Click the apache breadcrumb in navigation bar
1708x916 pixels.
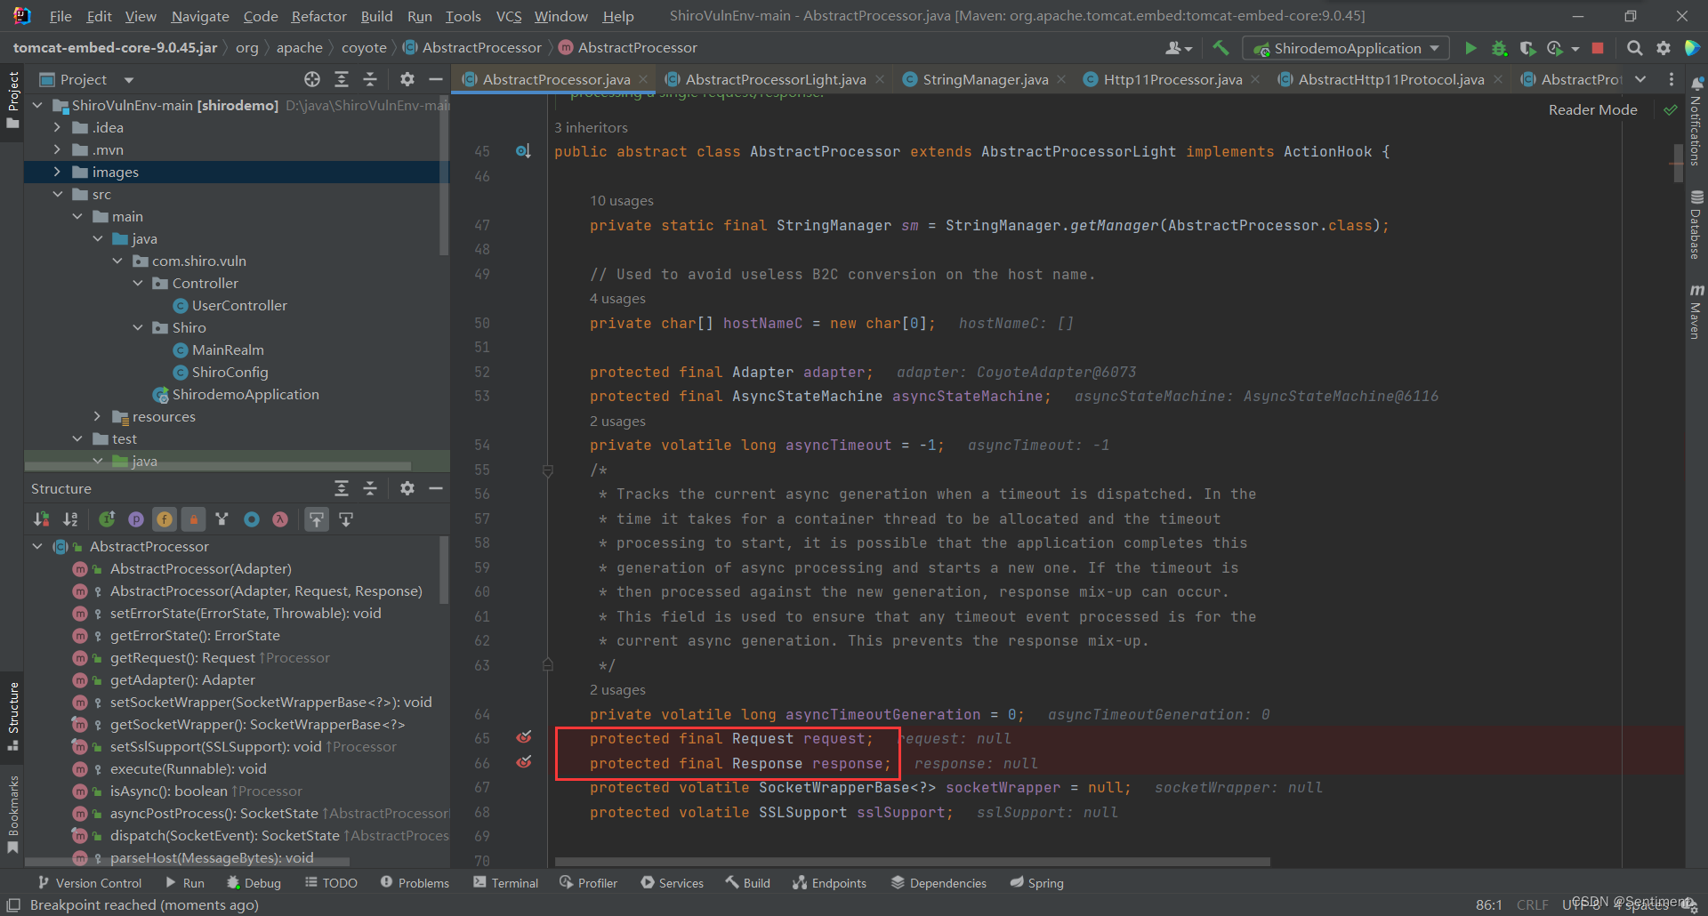pos(299,48)
